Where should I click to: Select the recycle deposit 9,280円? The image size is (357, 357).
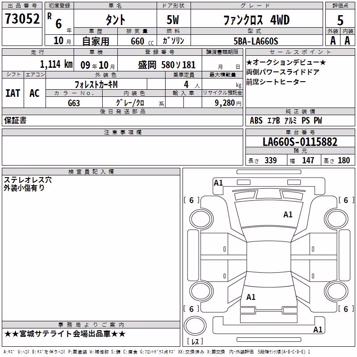pyautogui.click(x=228, y=103)
